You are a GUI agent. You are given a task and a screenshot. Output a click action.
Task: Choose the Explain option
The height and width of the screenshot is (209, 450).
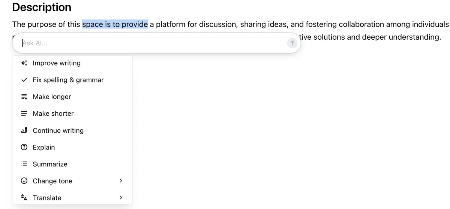tap(72, 147)
